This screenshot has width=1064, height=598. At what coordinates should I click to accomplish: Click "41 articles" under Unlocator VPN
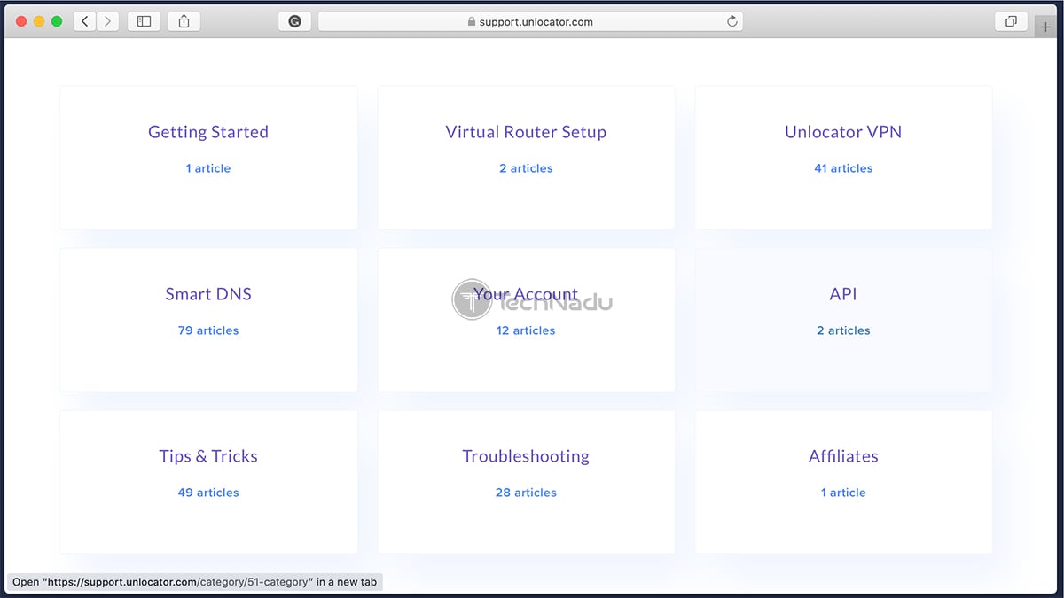point(843,168)
